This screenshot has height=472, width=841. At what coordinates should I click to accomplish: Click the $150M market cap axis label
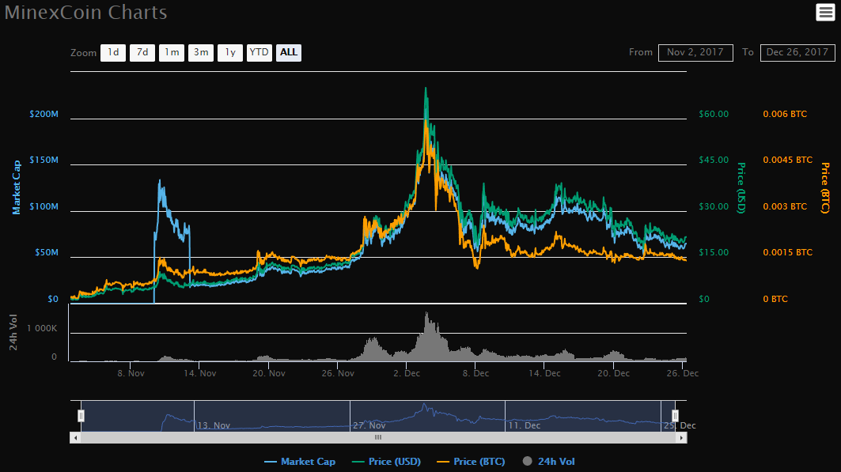44,160
